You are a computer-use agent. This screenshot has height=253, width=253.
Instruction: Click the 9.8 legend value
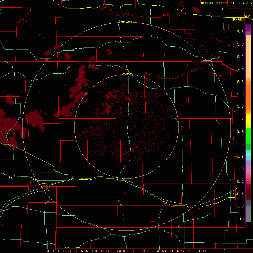click(x=240, y=31)
